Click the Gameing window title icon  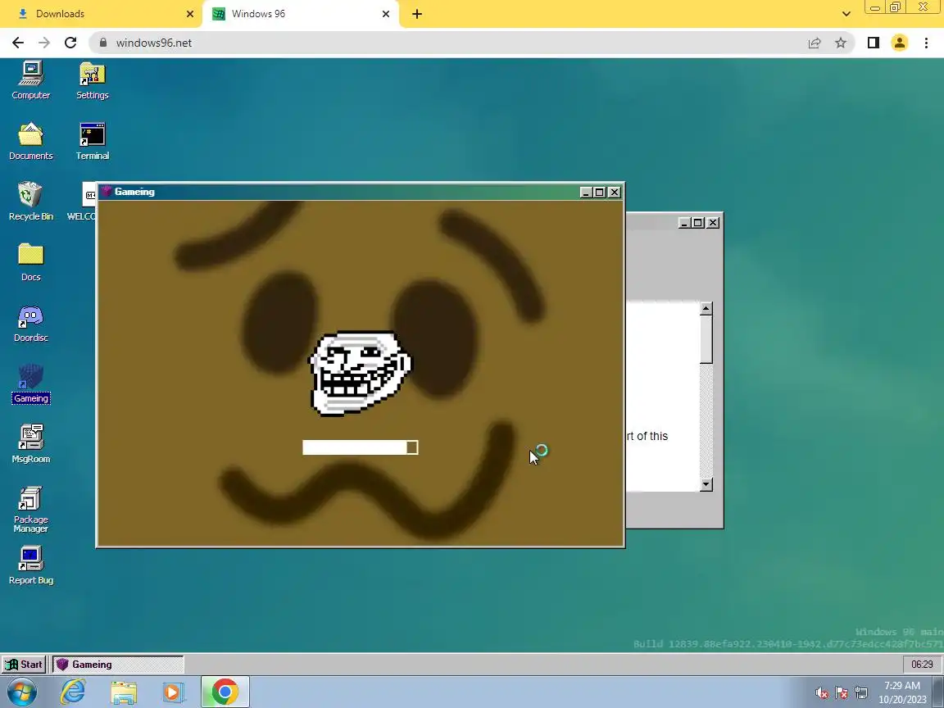tap(107, 192)
